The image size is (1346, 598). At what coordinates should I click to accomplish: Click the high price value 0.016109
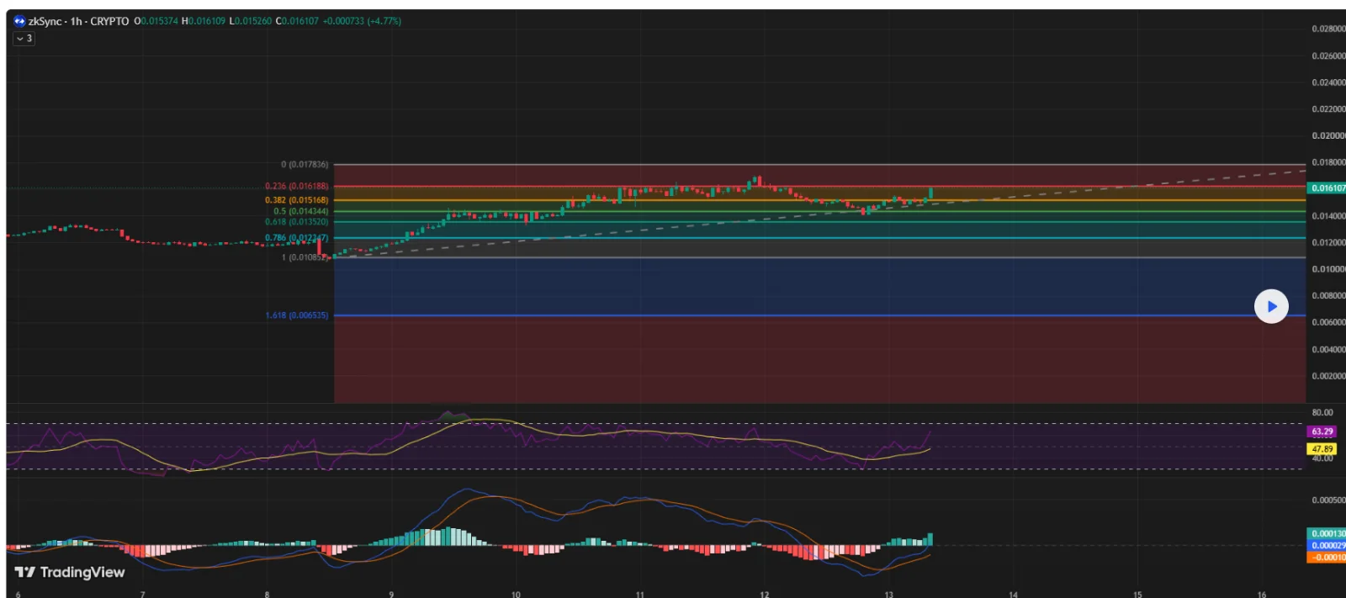tap(206, 21)
